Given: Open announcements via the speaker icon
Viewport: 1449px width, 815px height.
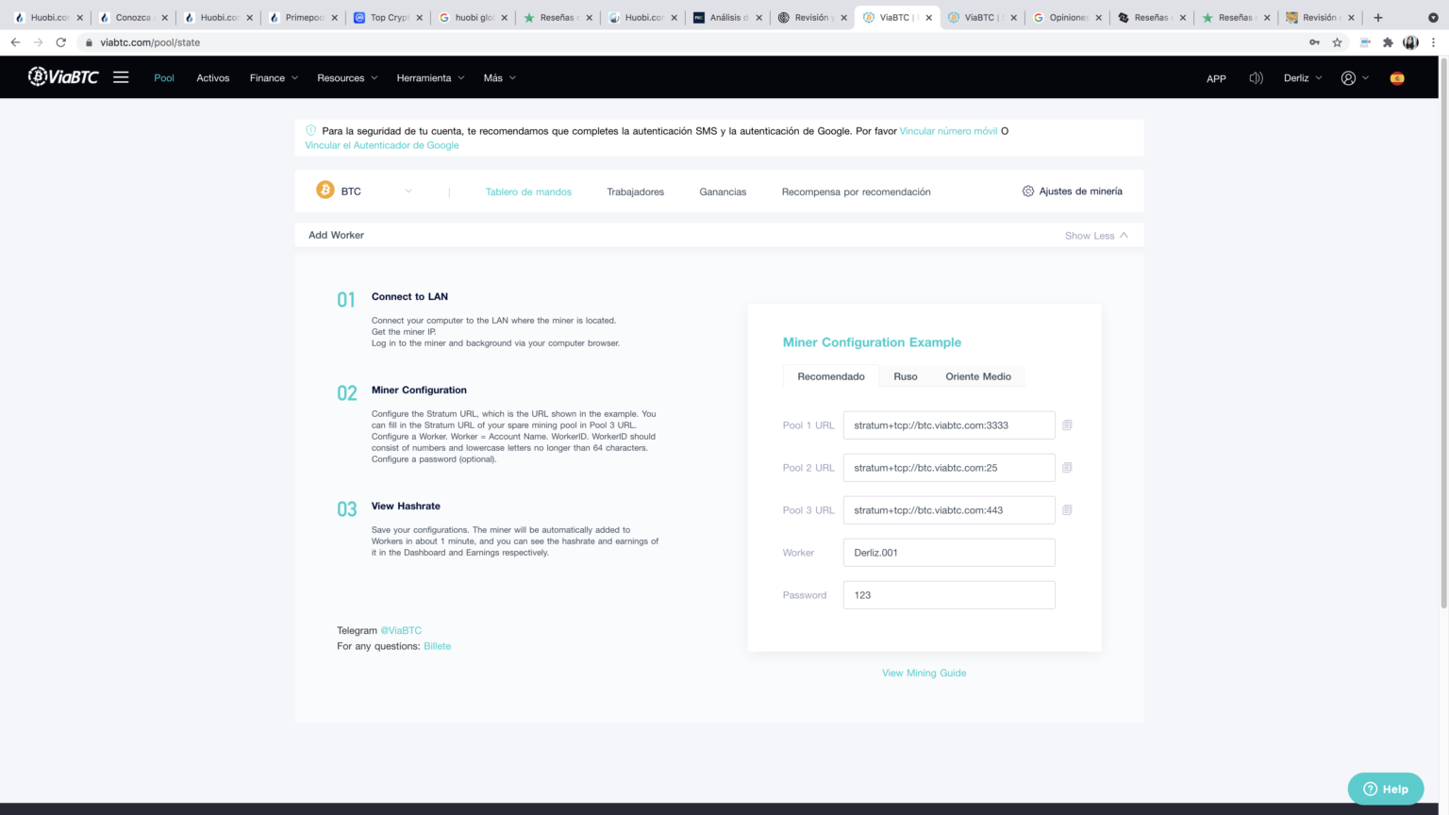Looking at the screenshot, I should (1256, 78).
